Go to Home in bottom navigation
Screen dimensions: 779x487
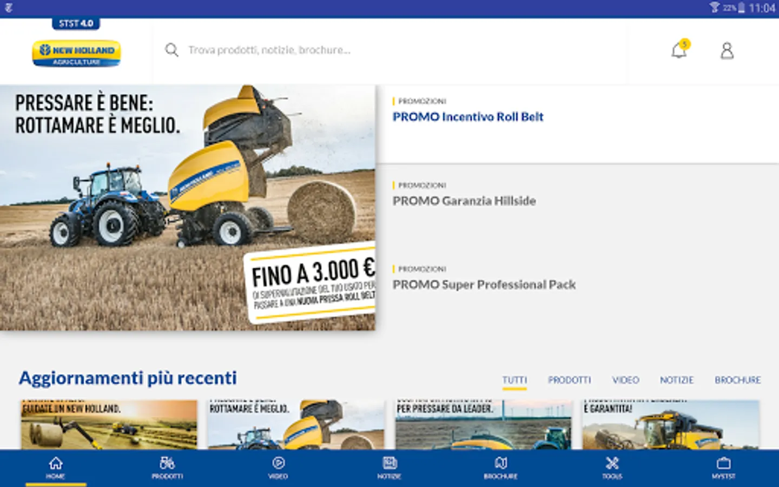[56, 468]
